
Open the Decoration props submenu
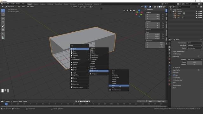click(119, 90)
